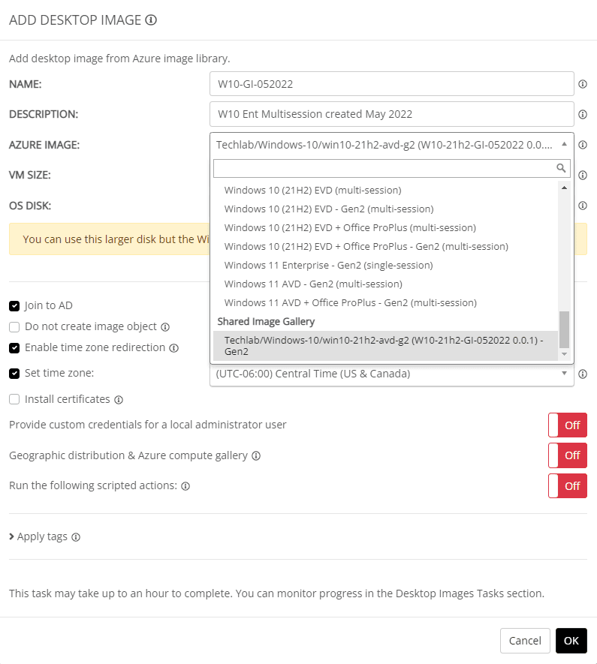Click info icon beside the Name field

point(583,84)
